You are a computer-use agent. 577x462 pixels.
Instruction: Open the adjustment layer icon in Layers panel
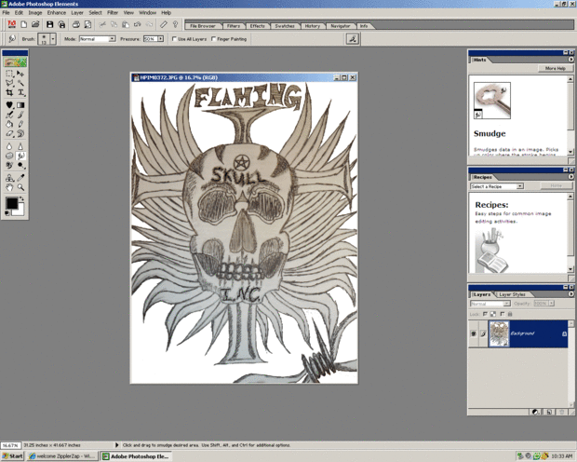coord(536,412)
